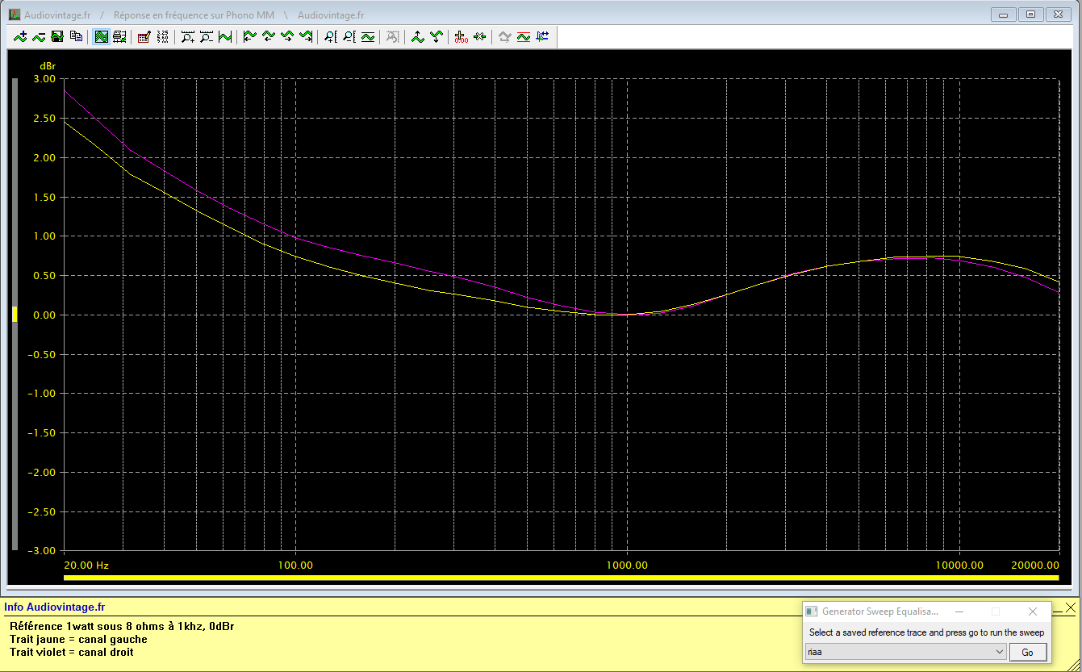Click the '100.00' frequency axis label
The image size is (1082, 672).
[x=295, y=565]
